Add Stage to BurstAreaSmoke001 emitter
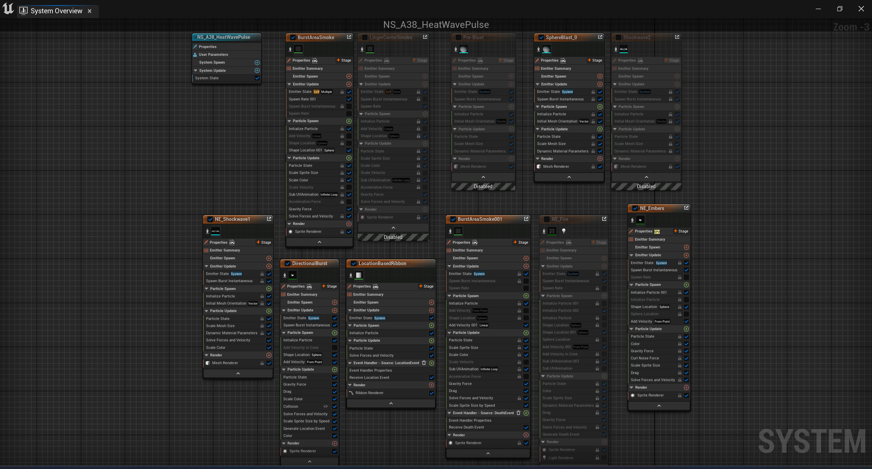Screen dimensions: 872x469 (x=521, y=242)
